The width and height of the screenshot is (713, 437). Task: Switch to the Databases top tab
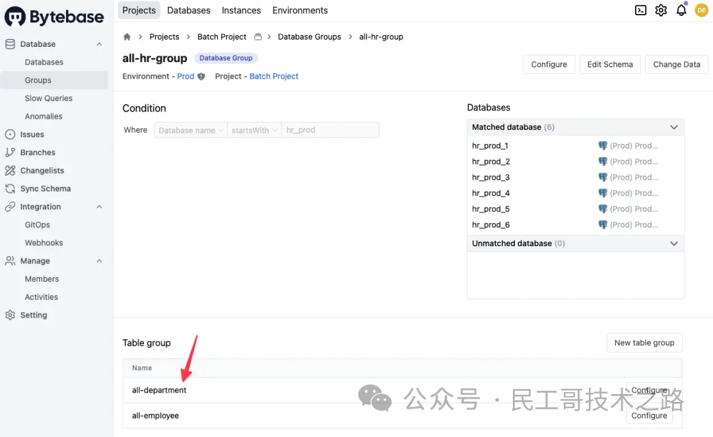189,10
